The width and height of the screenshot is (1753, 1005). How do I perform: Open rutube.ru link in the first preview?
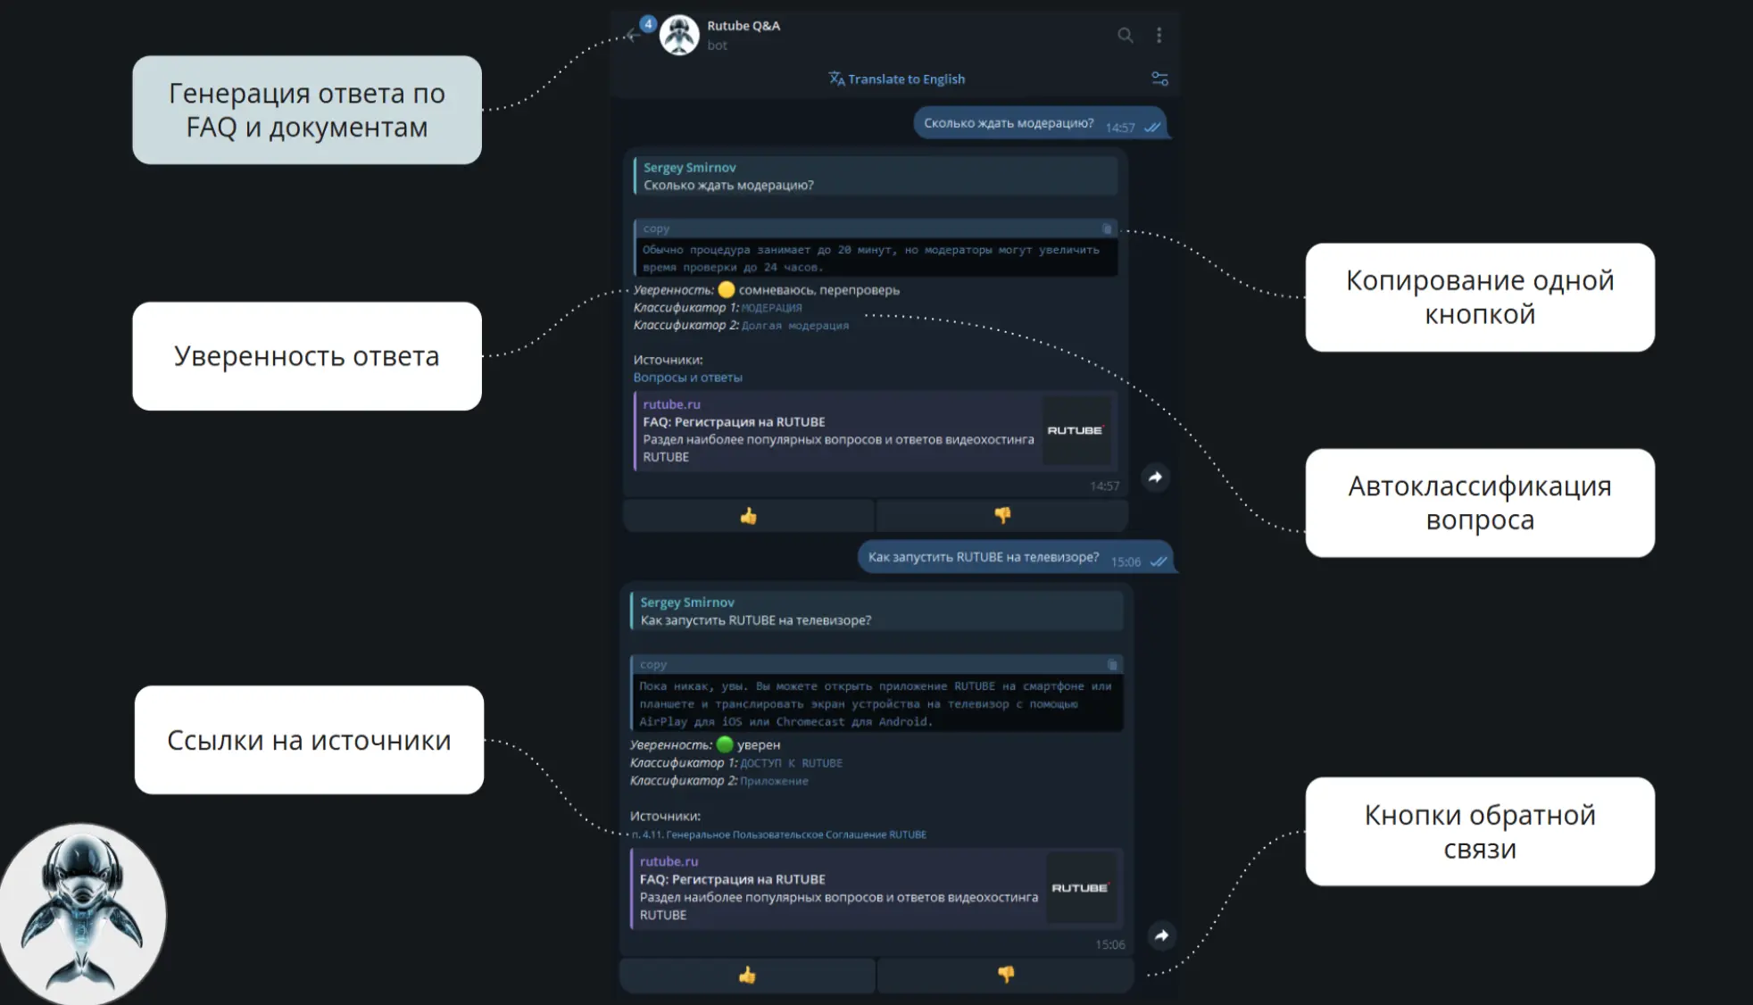[671, 404]
